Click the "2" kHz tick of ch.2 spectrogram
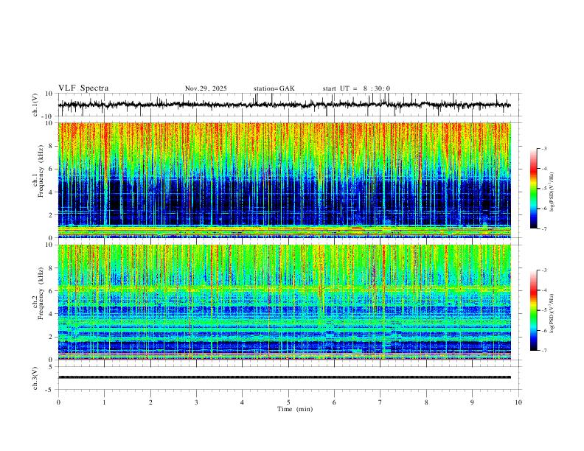The height and width of the screenshot is (451, 584). [x=51, y=337]
